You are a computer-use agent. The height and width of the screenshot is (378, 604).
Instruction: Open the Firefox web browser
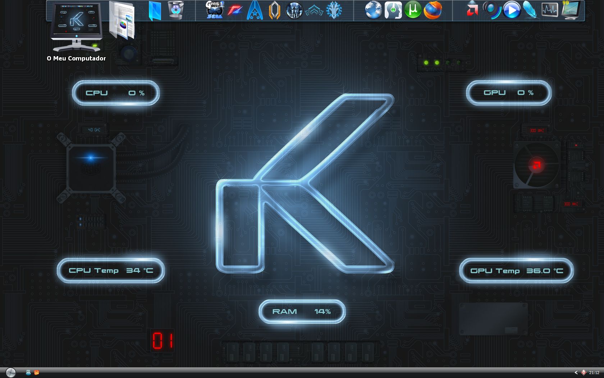[433, 10]
